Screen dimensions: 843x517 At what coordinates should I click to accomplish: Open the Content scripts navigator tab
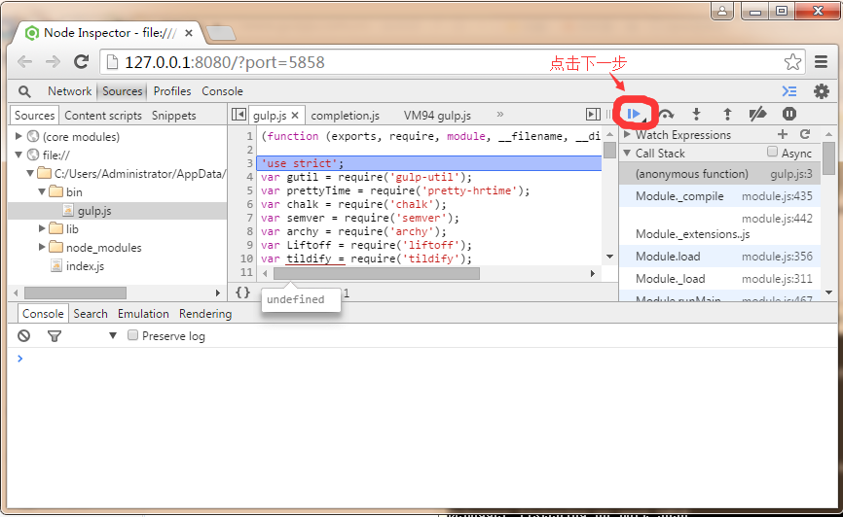(103, 116)
